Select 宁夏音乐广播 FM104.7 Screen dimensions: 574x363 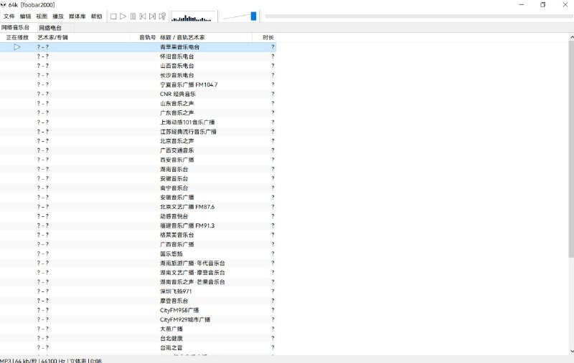pos(138,84)
